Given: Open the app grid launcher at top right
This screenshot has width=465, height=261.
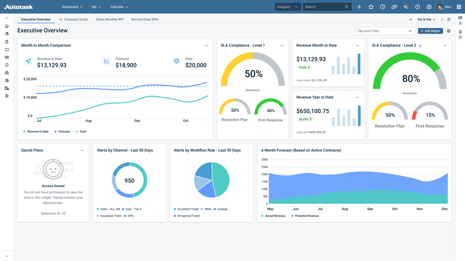Looking at the screenshot, I should [x=459, y=7].
